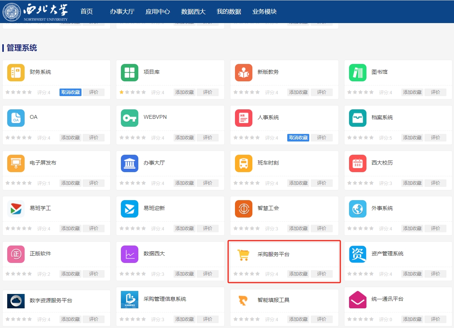The image size is (454, 328).
Task: Click the 西大校历 calendar icon
Action: pyautogui.click(x=358, y=163)
